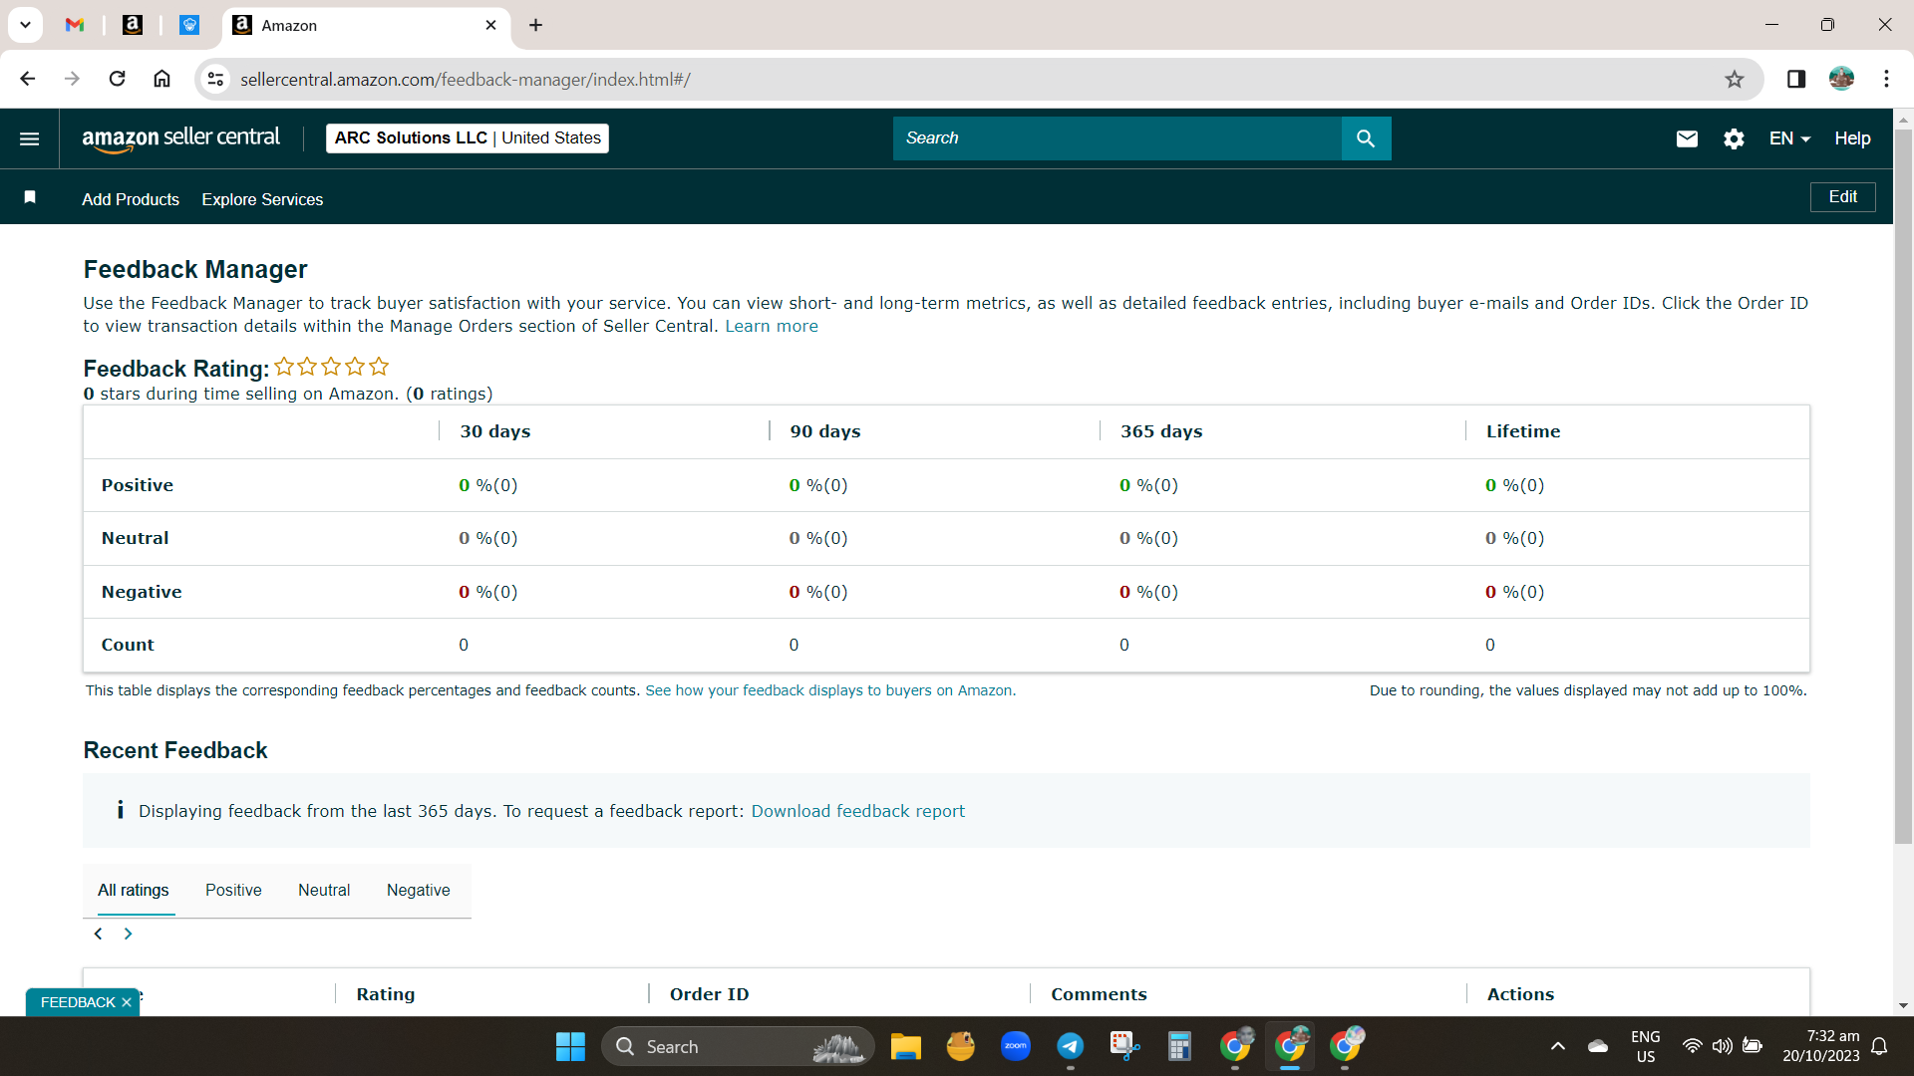Click the Comments column header

pos(1099,994)
